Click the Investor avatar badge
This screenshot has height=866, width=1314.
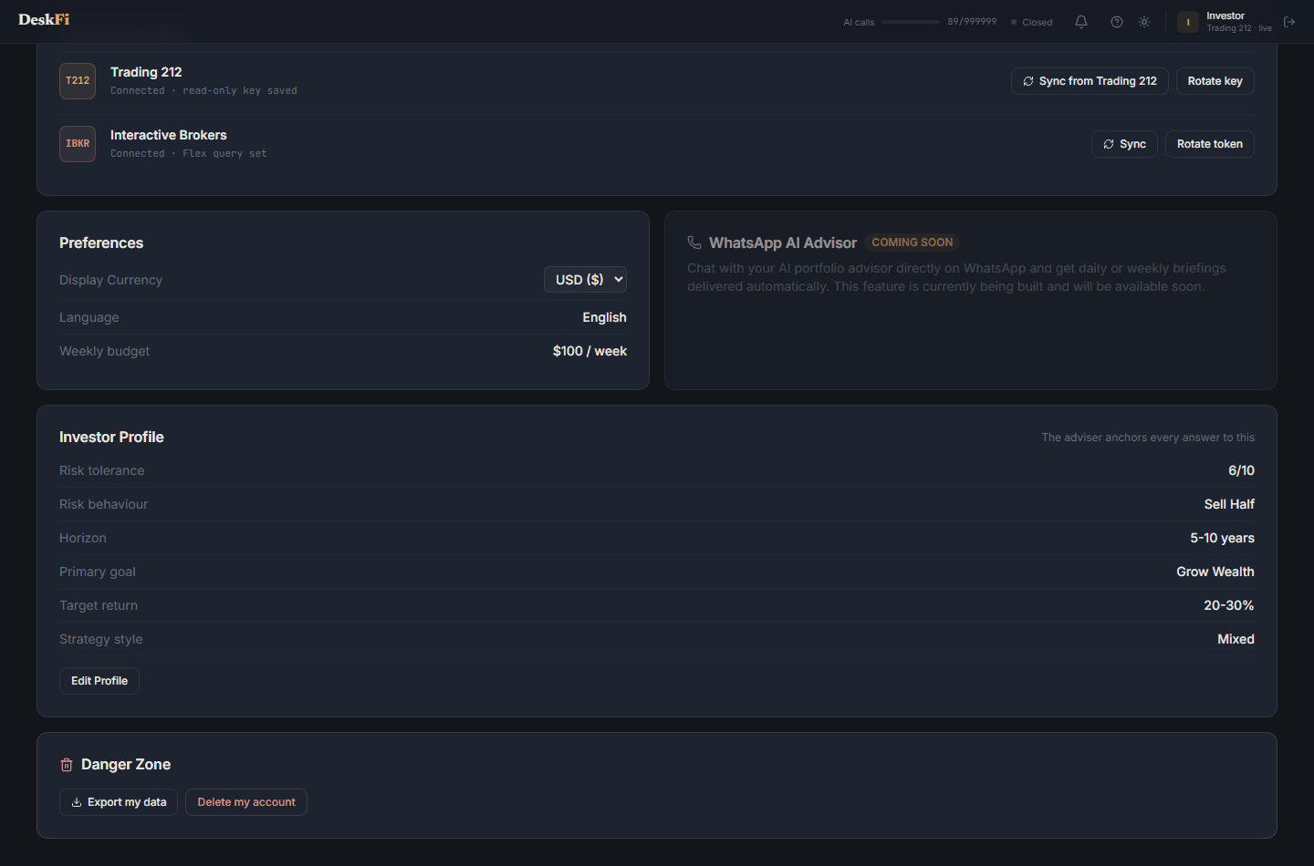1188,22
